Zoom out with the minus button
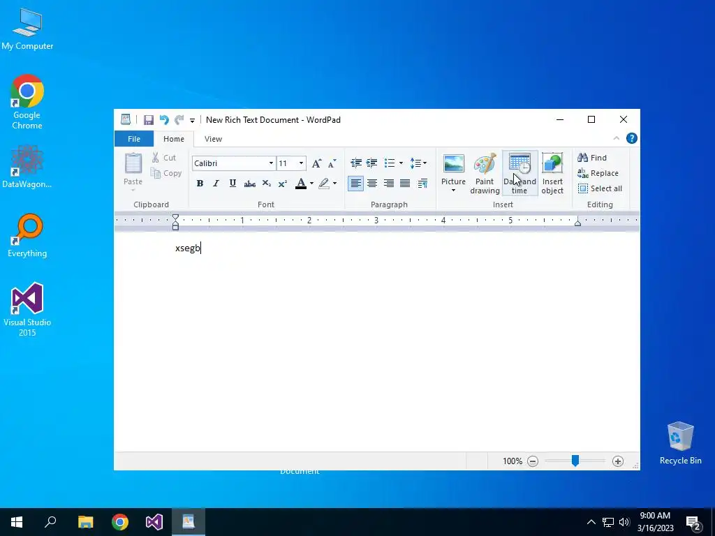 tap(533, 461)
